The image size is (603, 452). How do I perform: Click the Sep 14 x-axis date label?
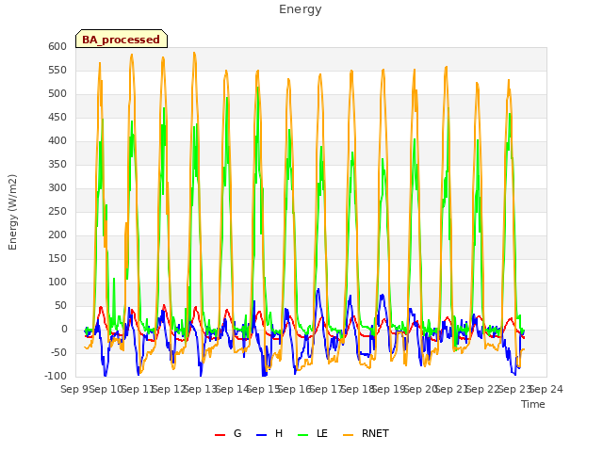(233, 389)
